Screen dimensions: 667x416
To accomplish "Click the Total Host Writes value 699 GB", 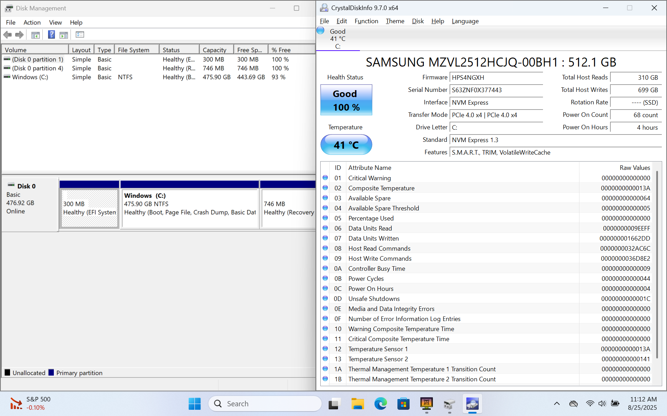I will click(636, 90).
